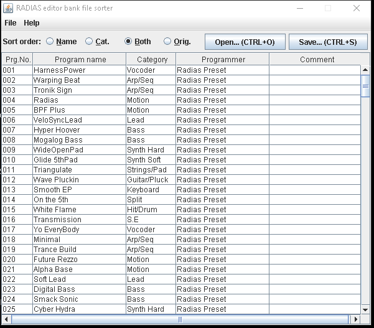The image size is (374, 328).
Task: Click the Split category cell
Action: pos(151,200)
